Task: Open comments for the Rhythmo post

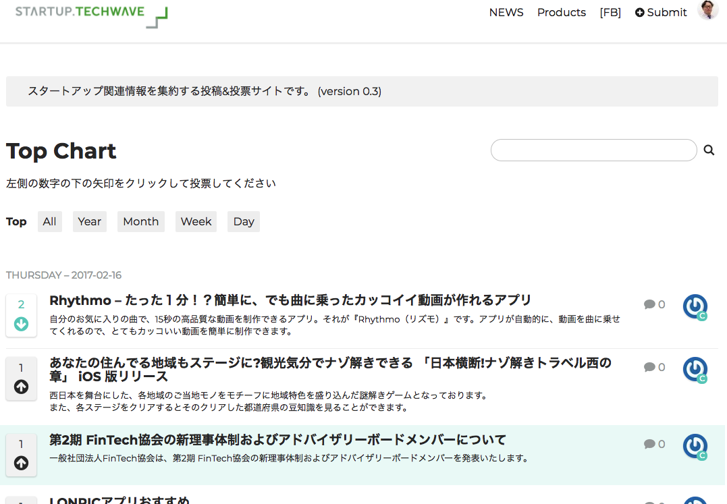Action: (x=654, y=305)
